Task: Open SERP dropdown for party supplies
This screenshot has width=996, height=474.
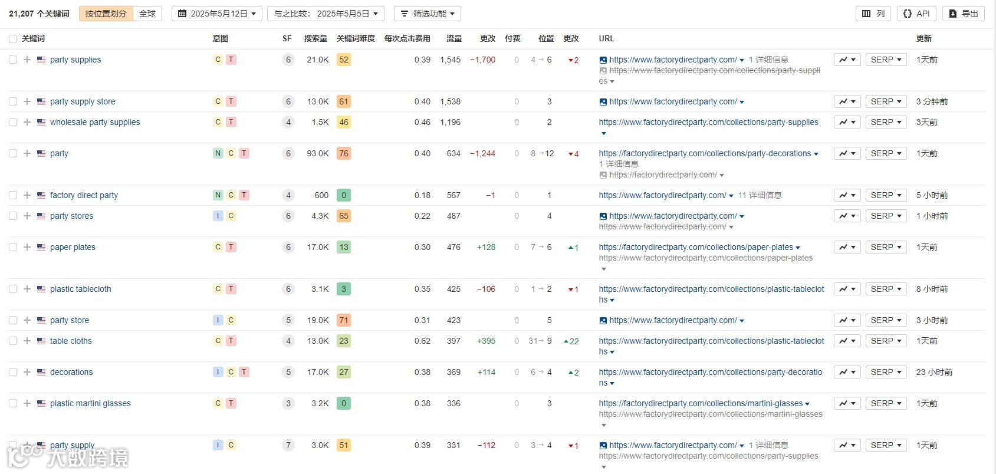Action: (x=886, y=60)
